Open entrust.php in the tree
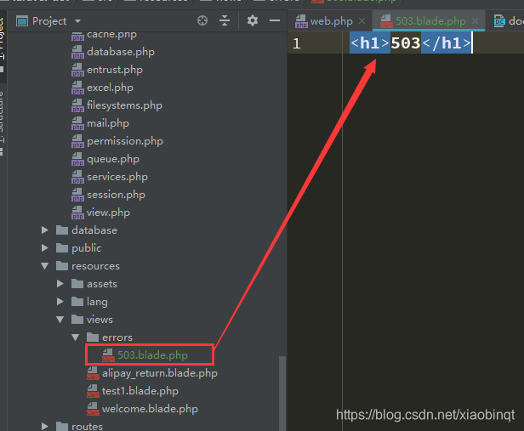The height and width of the screenshot is (431, 524). tap(115, 70)
